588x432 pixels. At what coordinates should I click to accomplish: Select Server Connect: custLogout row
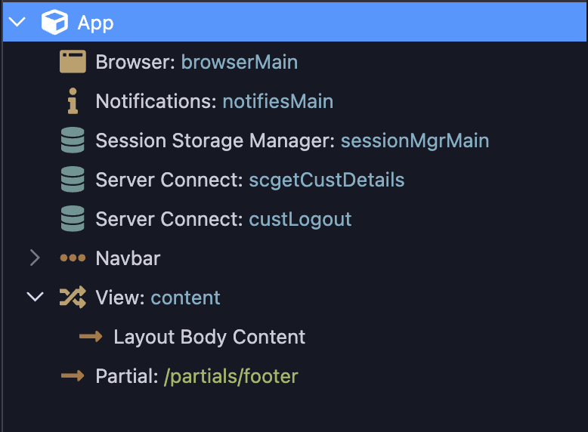coord(223,219)
